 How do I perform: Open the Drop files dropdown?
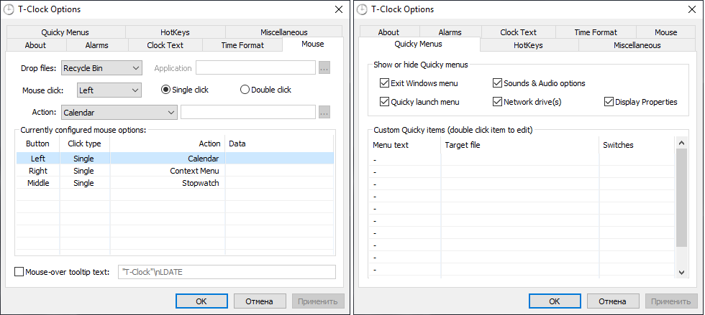[101, 68]
